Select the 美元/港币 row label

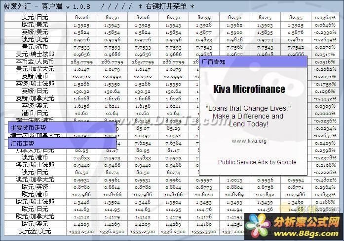tap(35, 47)
